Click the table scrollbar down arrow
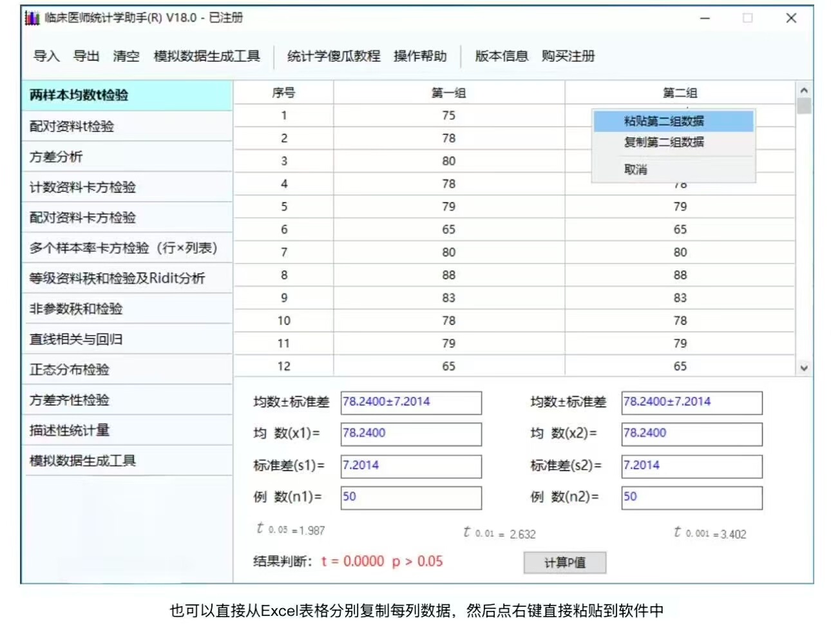The height and width of the screenshot is (632, 831). [x=804, y=368]
